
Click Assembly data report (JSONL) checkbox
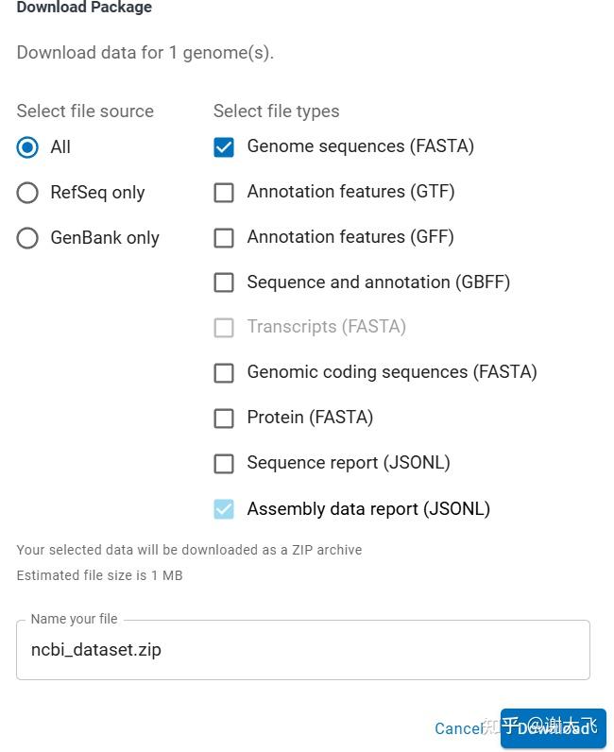(x=224, y=509)
